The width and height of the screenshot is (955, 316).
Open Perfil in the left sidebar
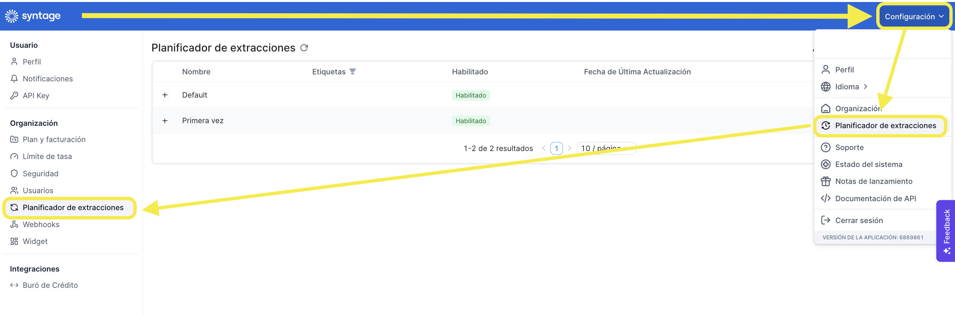tap(32, 61)
